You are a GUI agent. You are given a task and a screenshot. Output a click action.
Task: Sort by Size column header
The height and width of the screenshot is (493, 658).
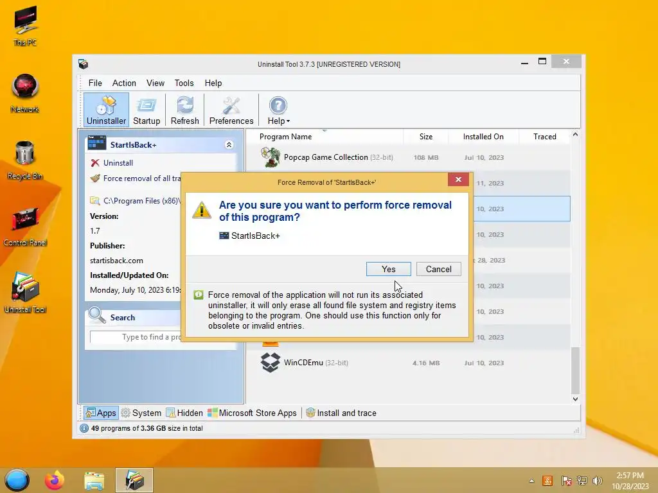[x=425, y=137]
